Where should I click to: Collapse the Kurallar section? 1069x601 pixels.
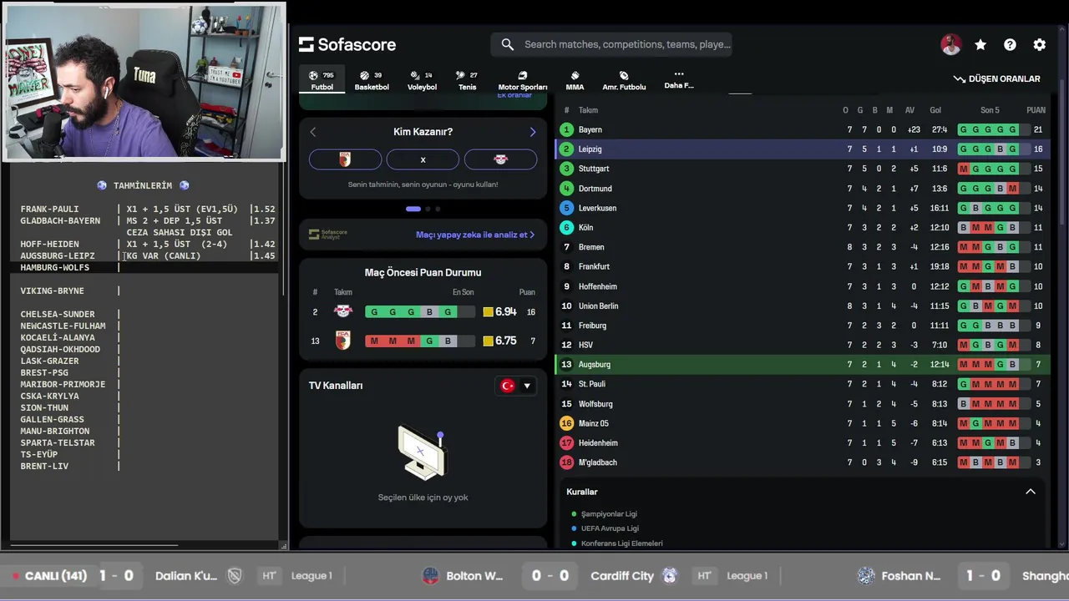1030,492
